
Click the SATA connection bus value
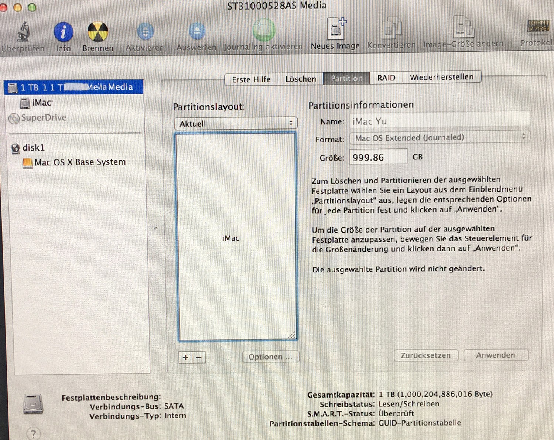[x=174, y=406]
